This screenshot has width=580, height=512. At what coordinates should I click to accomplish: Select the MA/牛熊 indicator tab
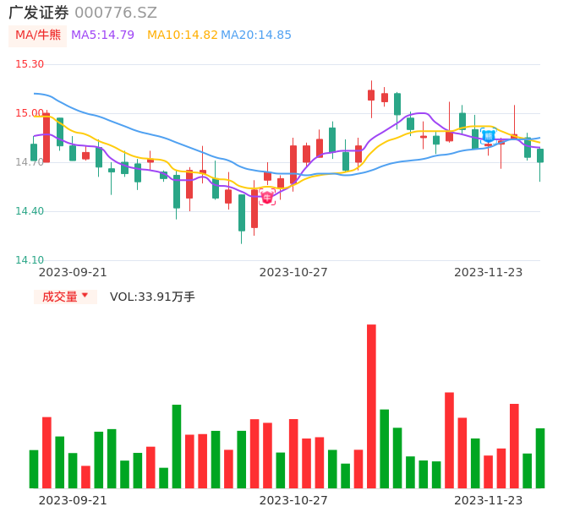click(x=38, y=35)
